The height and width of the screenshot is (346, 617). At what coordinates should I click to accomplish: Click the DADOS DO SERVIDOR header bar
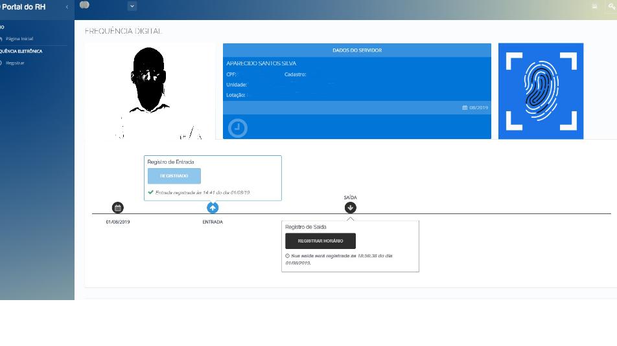356,50
